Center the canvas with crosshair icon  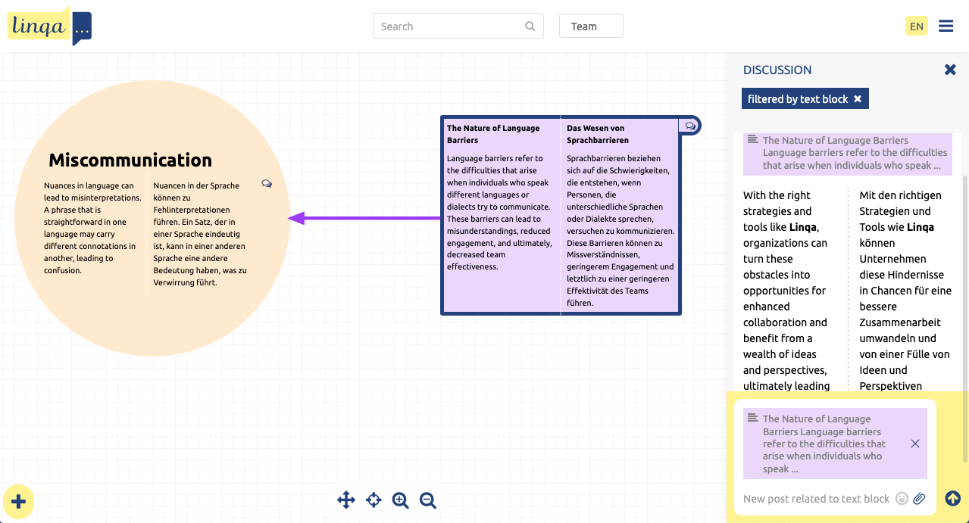[x=374, y=500]
